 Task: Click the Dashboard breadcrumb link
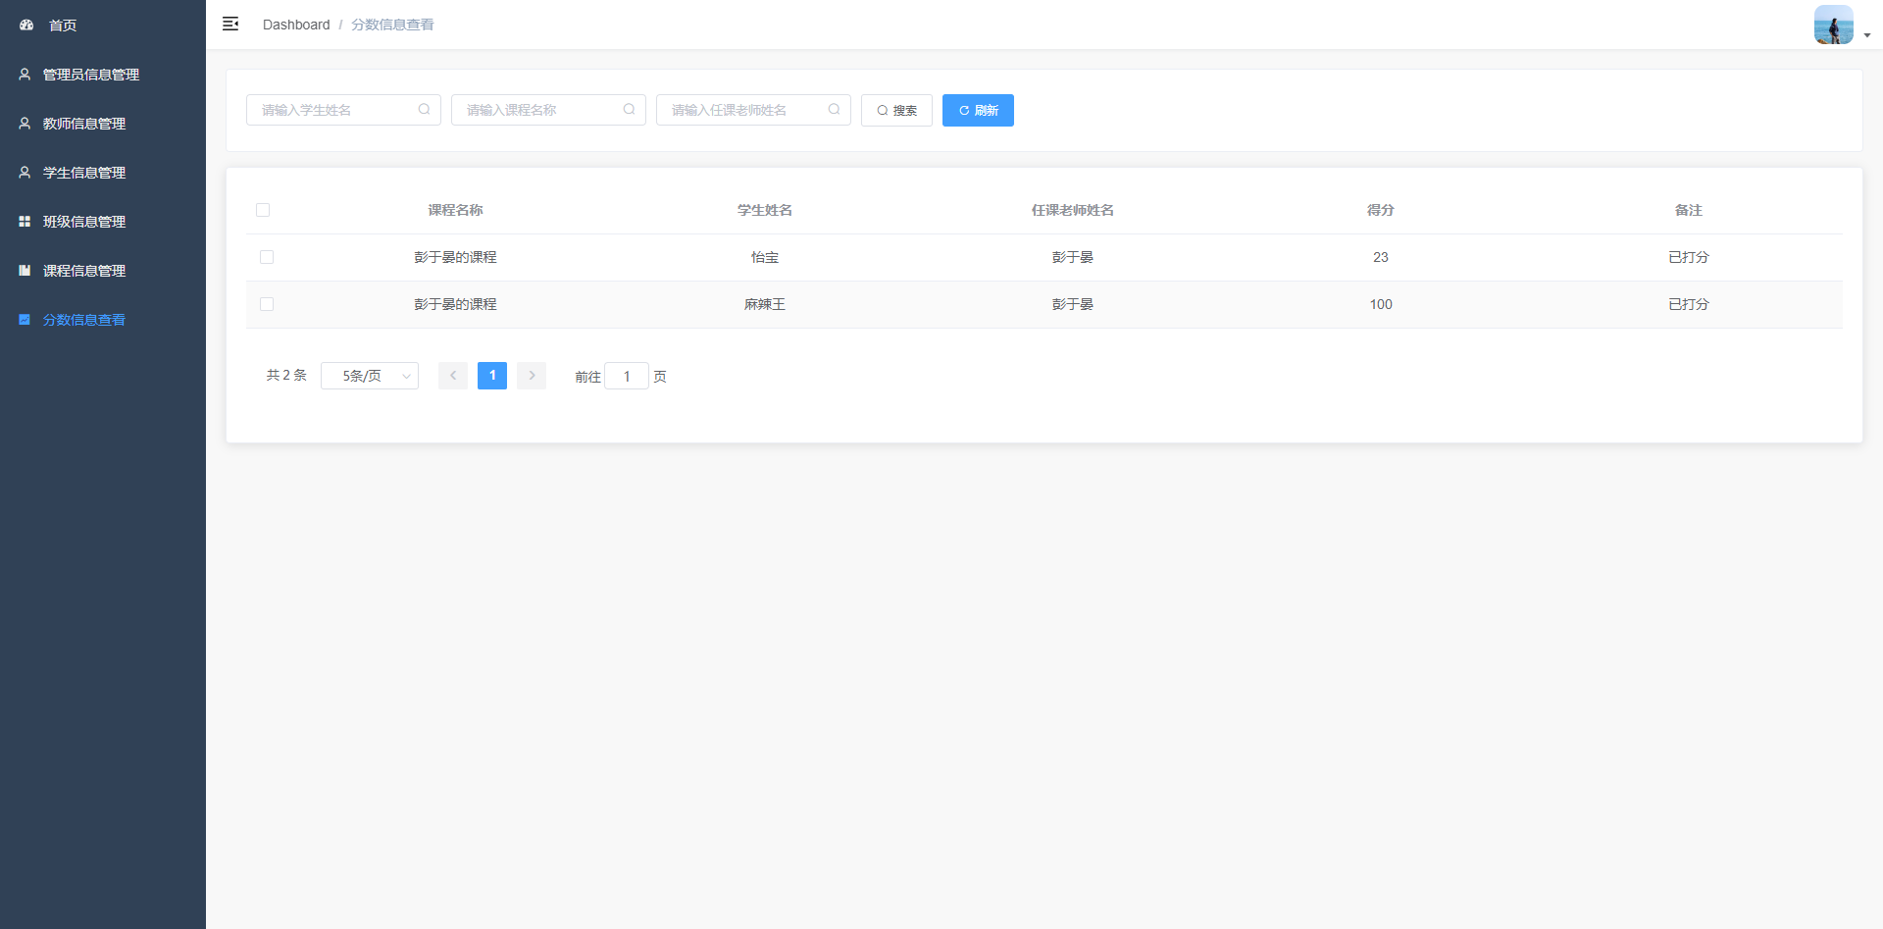[x=296, y=25]
